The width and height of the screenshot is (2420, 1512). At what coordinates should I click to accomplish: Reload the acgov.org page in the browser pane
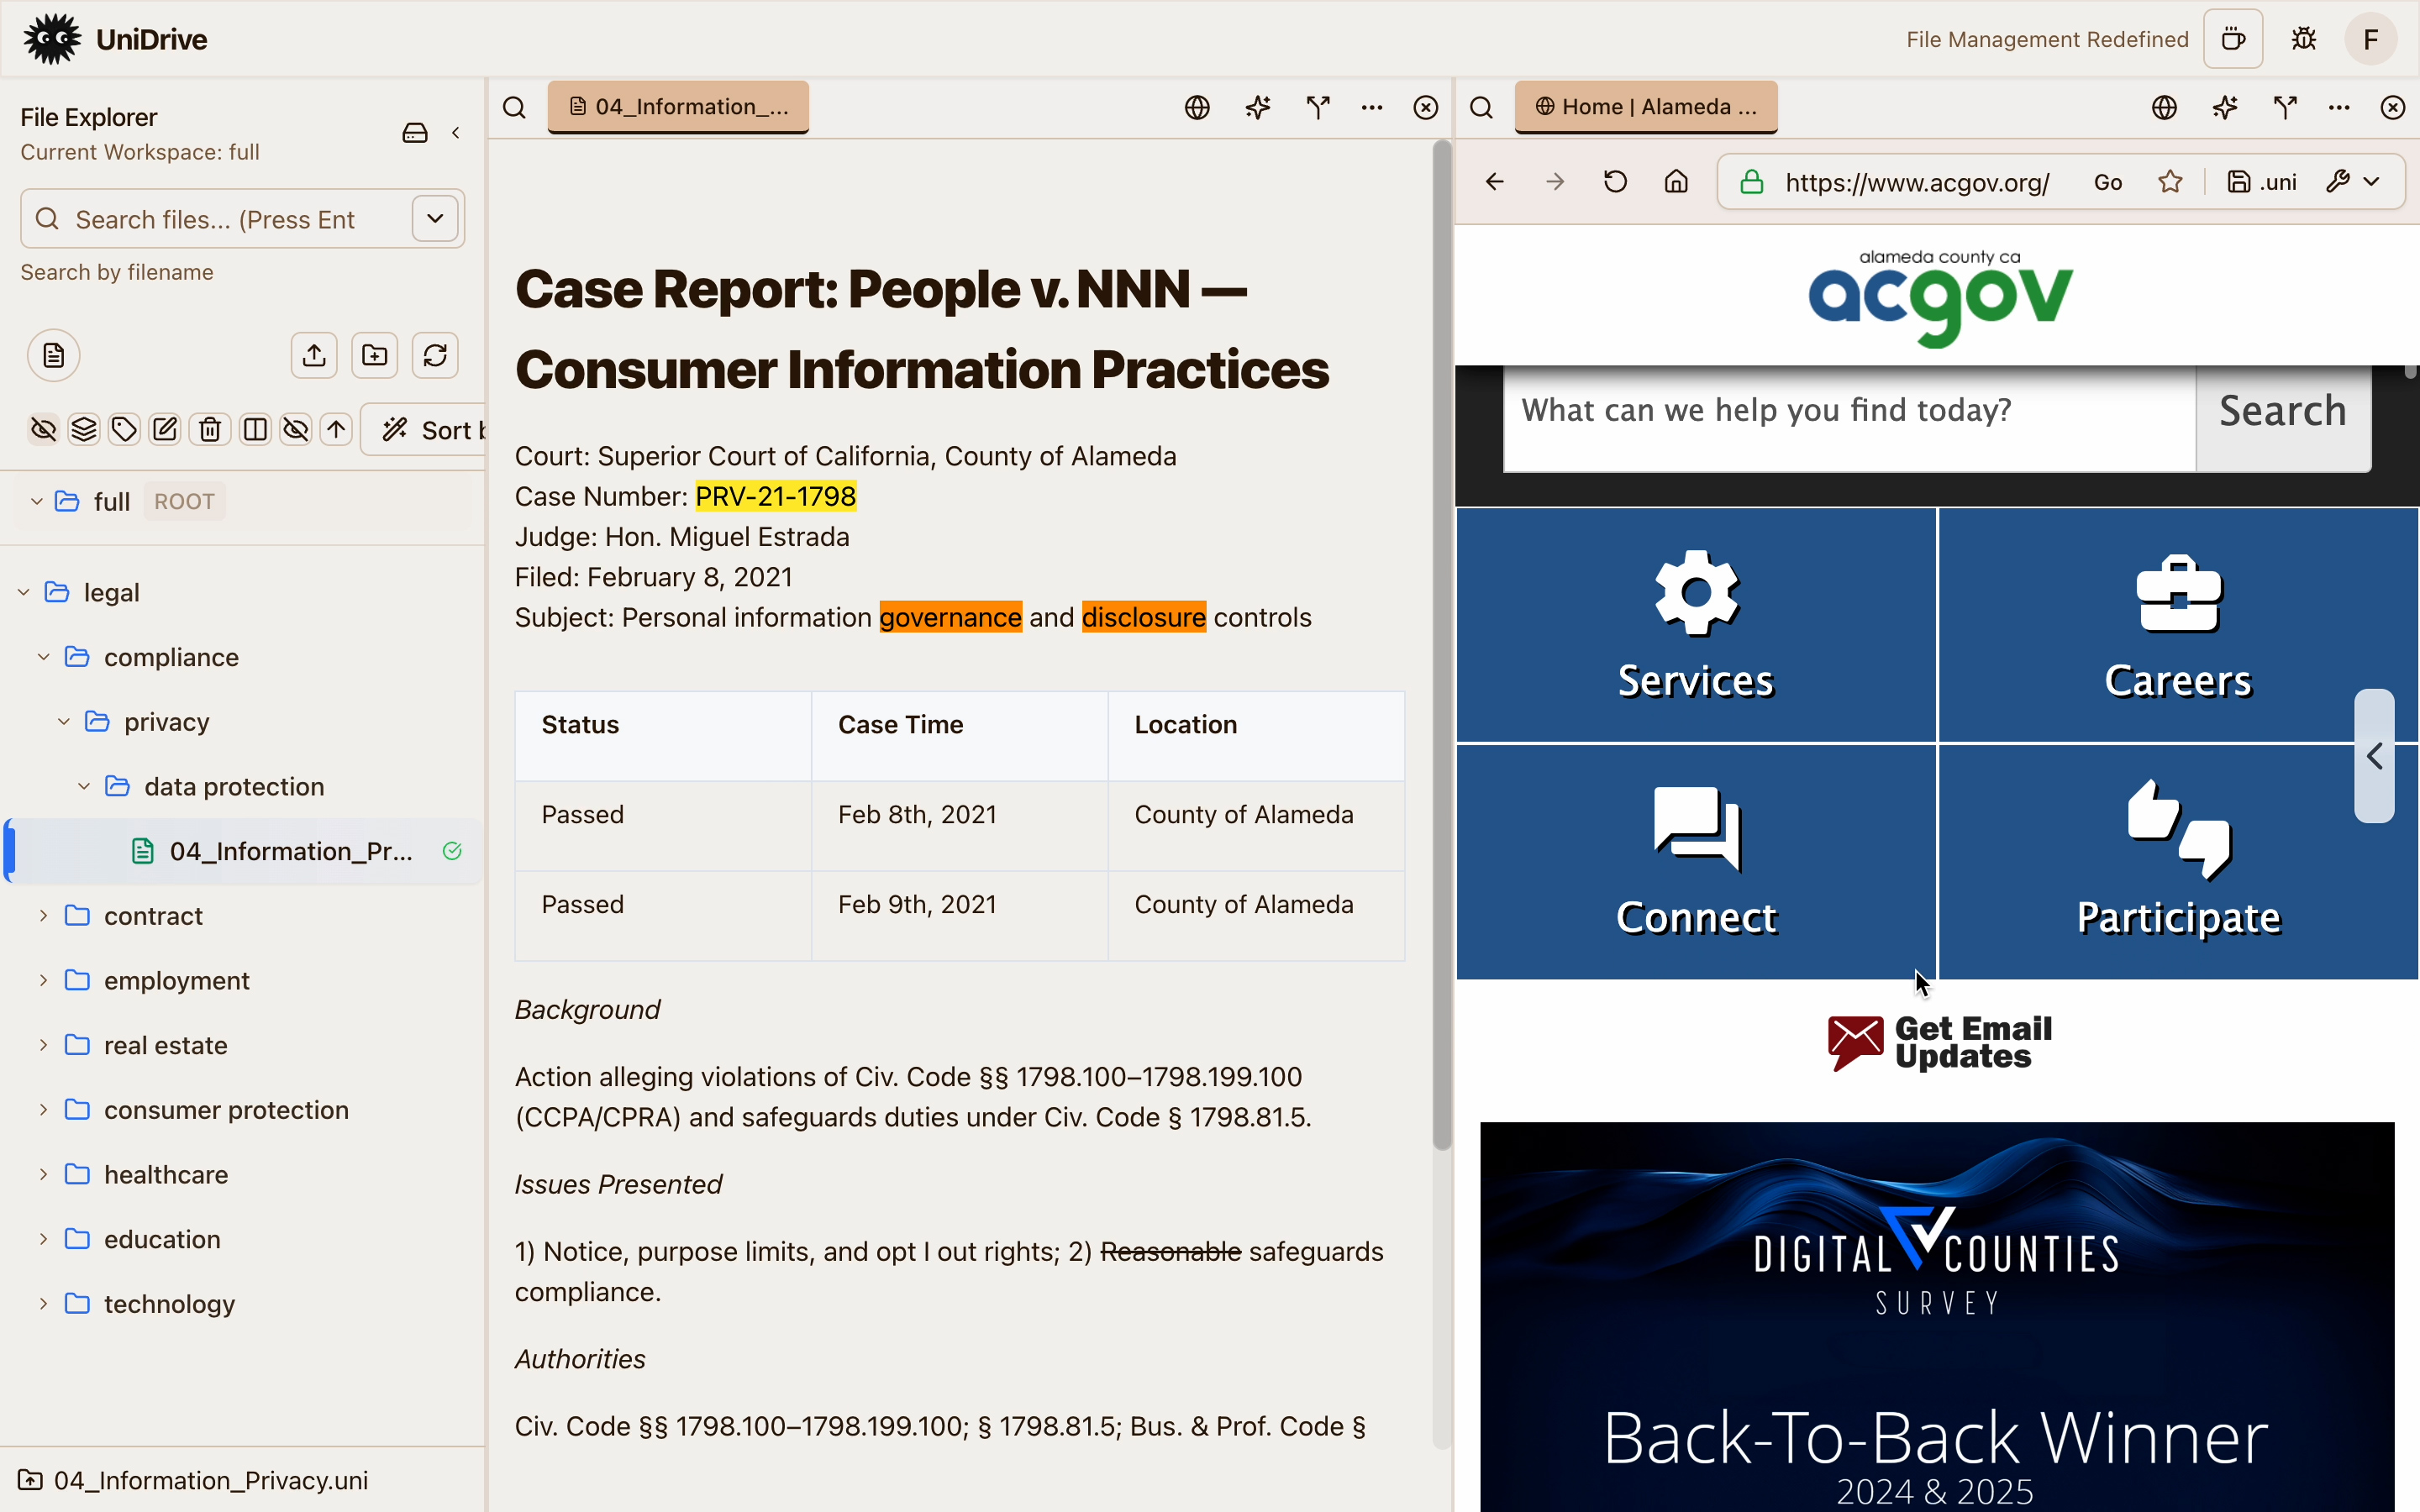pos(1615,182)
